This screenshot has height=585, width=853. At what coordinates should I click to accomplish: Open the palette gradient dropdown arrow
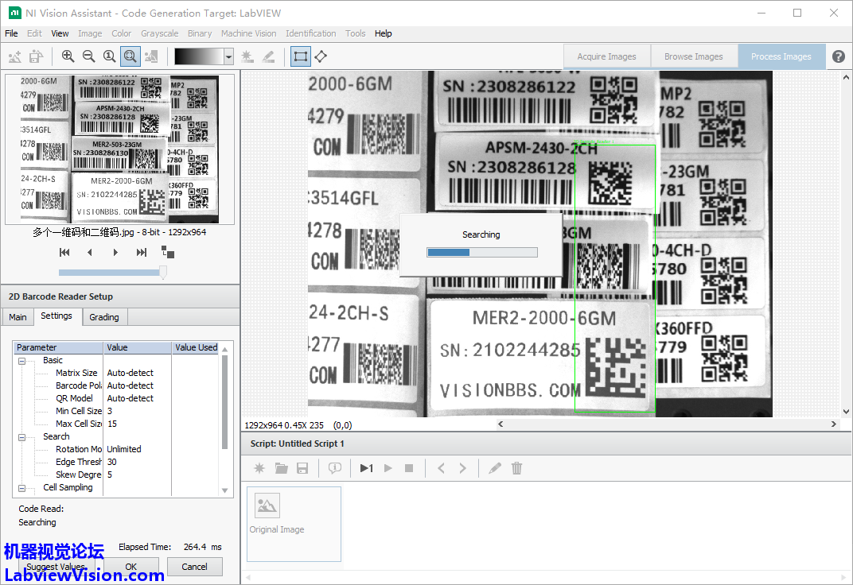pyautogui.click(x=229, y=56)
